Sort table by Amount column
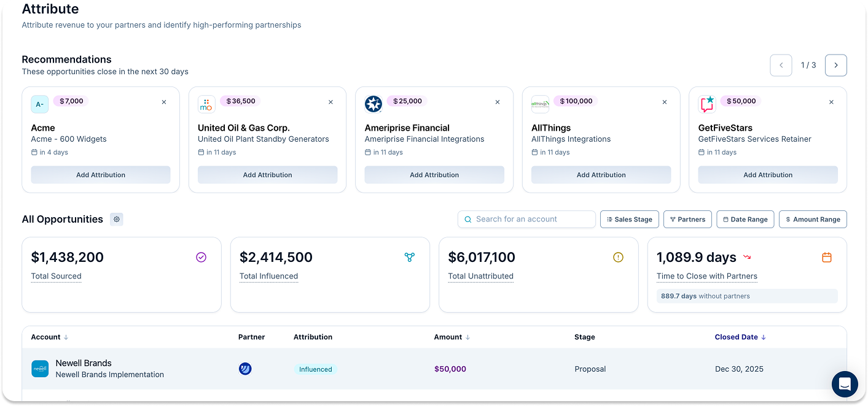Image resolution: width=868 pixels, height=406 pixels. [x=452, y=337]
